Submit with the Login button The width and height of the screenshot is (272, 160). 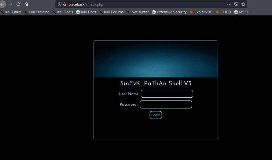[x=156, y=115]
